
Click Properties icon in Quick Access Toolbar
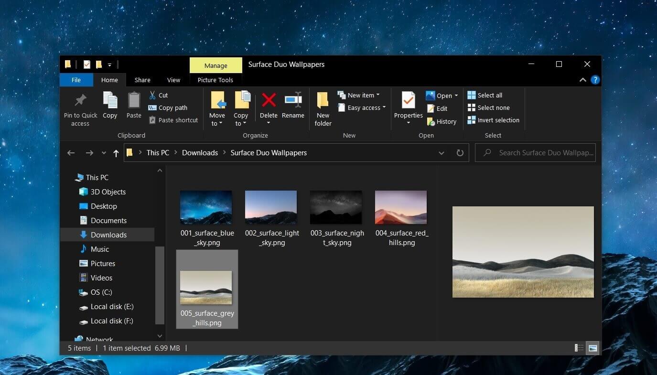tap(86, 64)
